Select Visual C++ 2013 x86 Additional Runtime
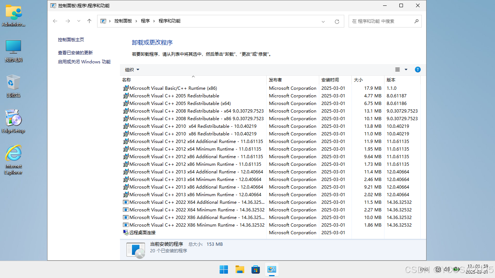 click(x=270, y=187)
